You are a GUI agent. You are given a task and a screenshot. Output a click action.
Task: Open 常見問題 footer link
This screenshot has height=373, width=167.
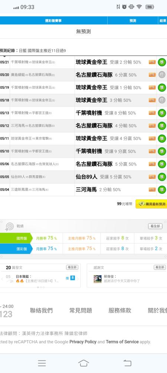click(81, 310)
